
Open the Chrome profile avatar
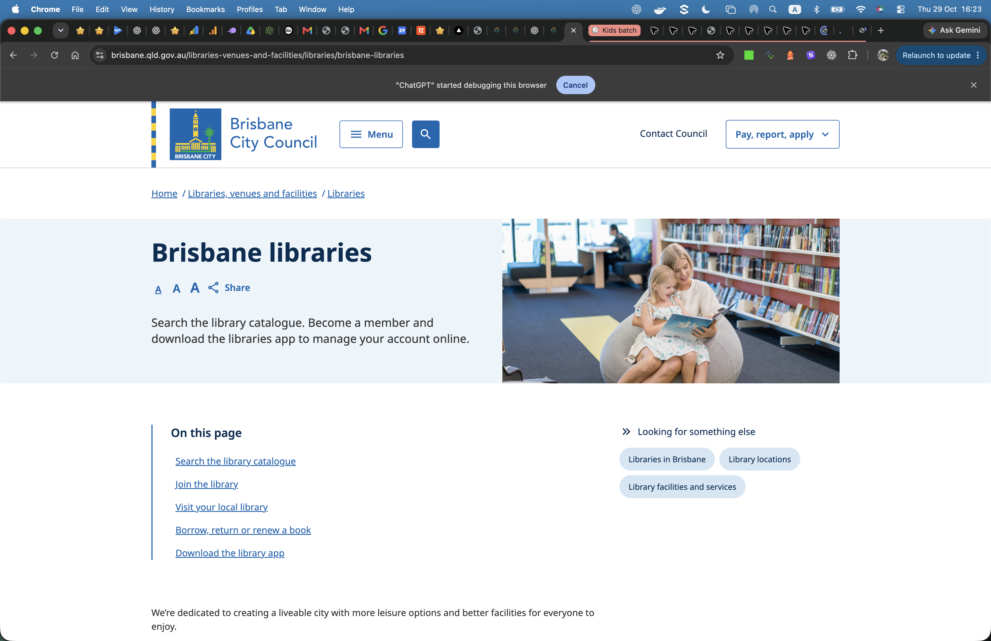point(882,55)
